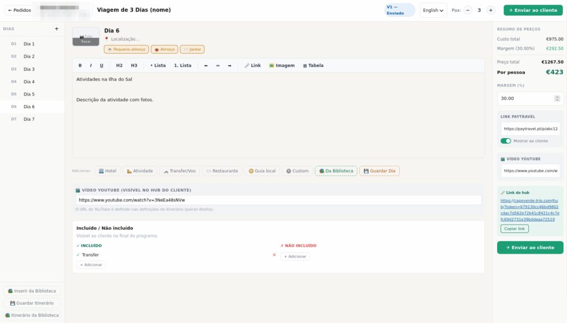Viewport: 567px width, 323px height.
Task: Apply bold formatting
Action: tap(80, 66)
